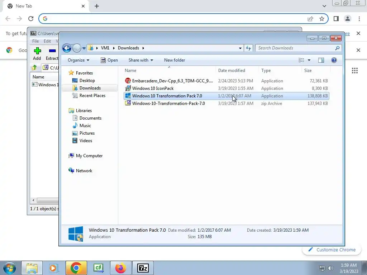Image resolution: width=367 pixels, height=275 pixels.
Task: Click the search magnifier icon
Action: 337,48
